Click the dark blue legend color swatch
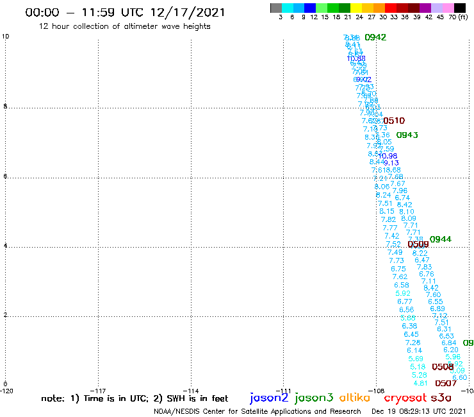The width and height of the screenshot is (474, 417). pos(310,8)
